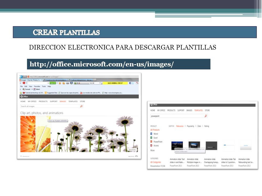Open 'Los modos de color en Ph...' bookmark
Screen dimensions: 262x196
tap(91, 93)
